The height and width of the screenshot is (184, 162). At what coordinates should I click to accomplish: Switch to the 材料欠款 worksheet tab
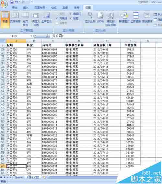click(33, 178)
